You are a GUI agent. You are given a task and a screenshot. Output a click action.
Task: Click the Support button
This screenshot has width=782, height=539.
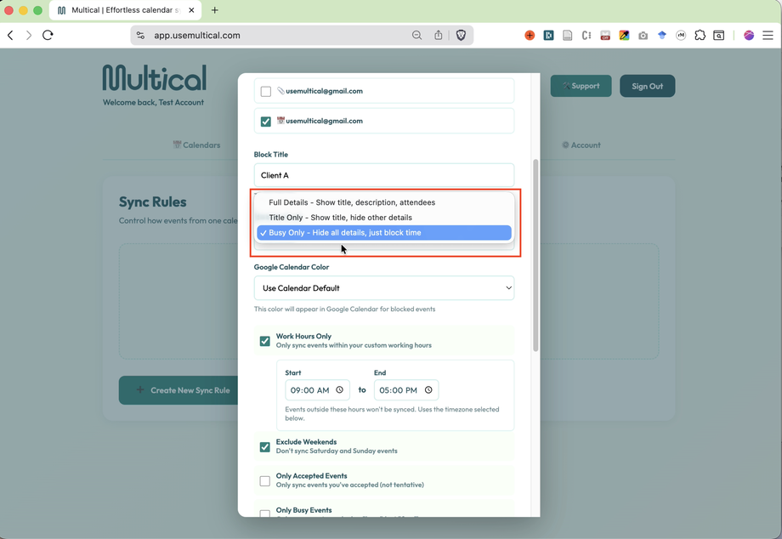click(581, 86)
